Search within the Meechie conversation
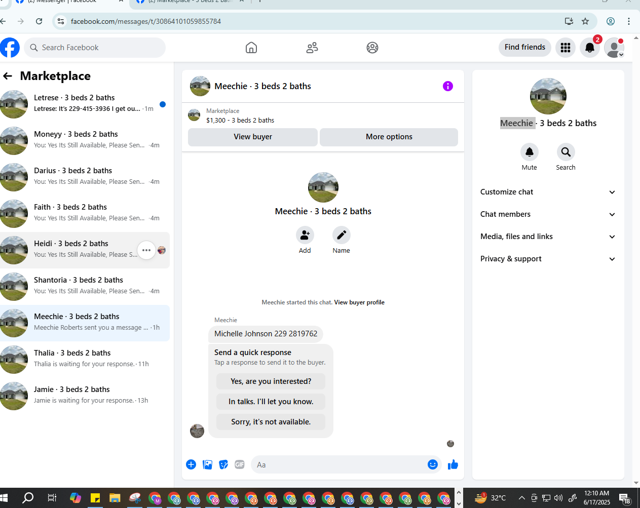Screen dimensions: 640x508 [x=566, y=152]
